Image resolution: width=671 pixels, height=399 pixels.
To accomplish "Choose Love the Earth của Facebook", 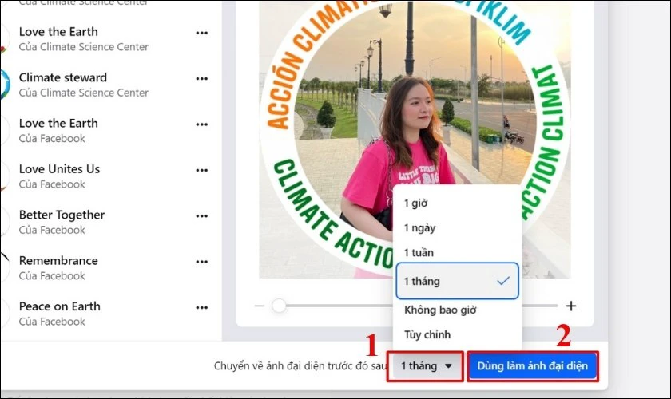I will 107,130.
